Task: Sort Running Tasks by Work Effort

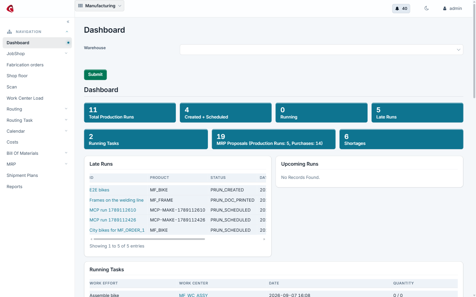Action: [x=103, y=283]
